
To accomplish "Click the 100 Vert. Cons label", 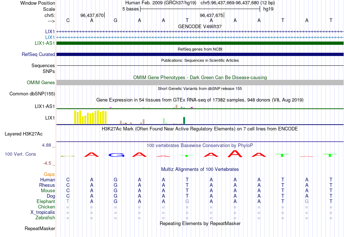I will tap(20, 154).
